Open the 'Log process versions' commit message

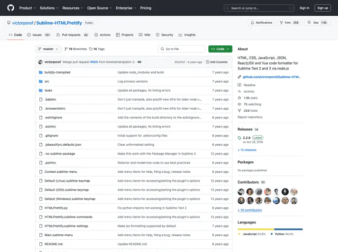(133, 81)
